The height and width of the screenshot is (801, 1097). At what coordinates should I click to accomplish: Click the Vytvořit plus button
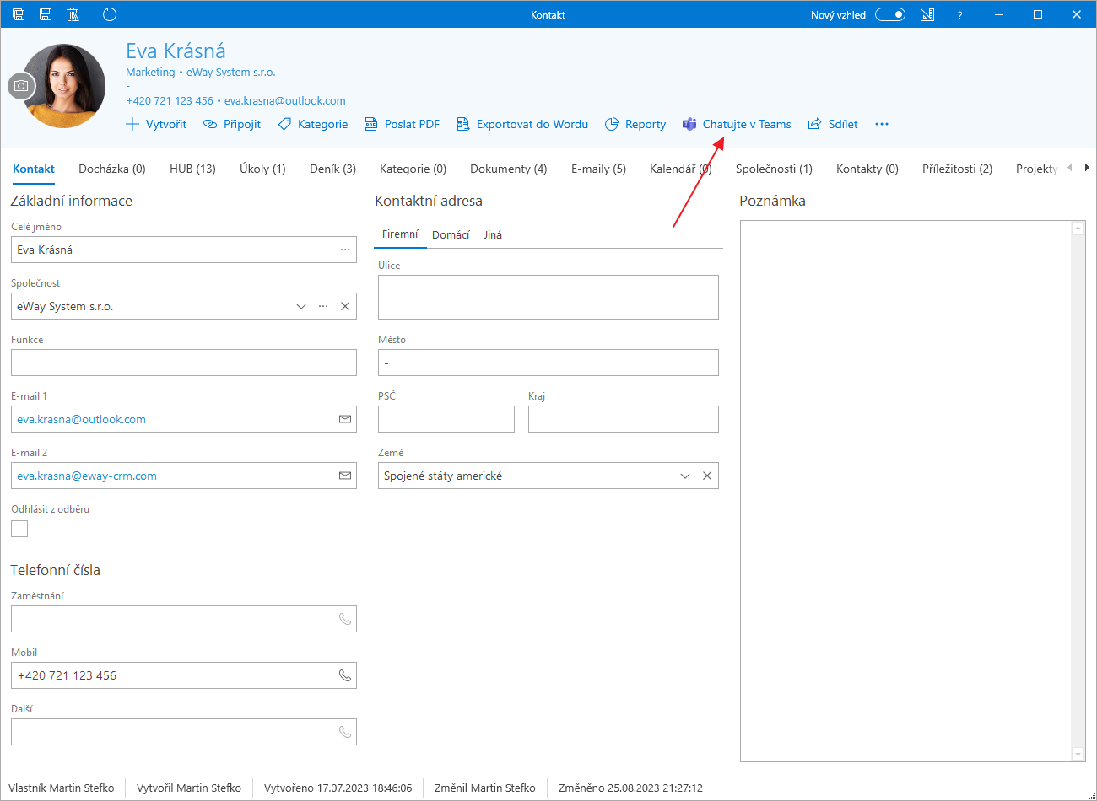pos(156,124)
